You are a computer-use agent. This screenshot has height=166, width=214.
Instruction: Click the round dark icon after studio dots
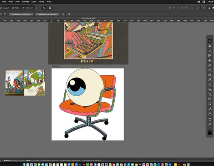44,8
